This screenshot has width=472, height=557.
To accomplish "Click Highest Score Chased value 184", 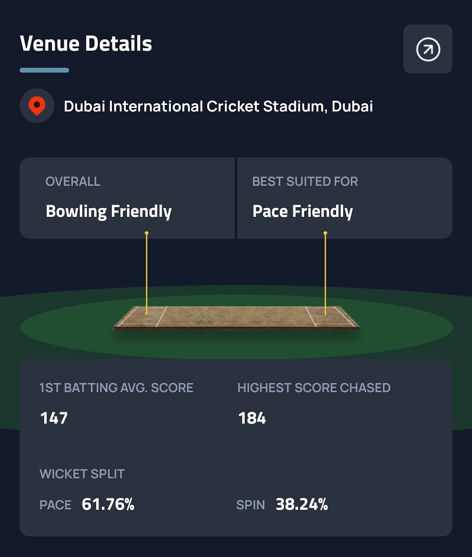I will coord(252,418).
